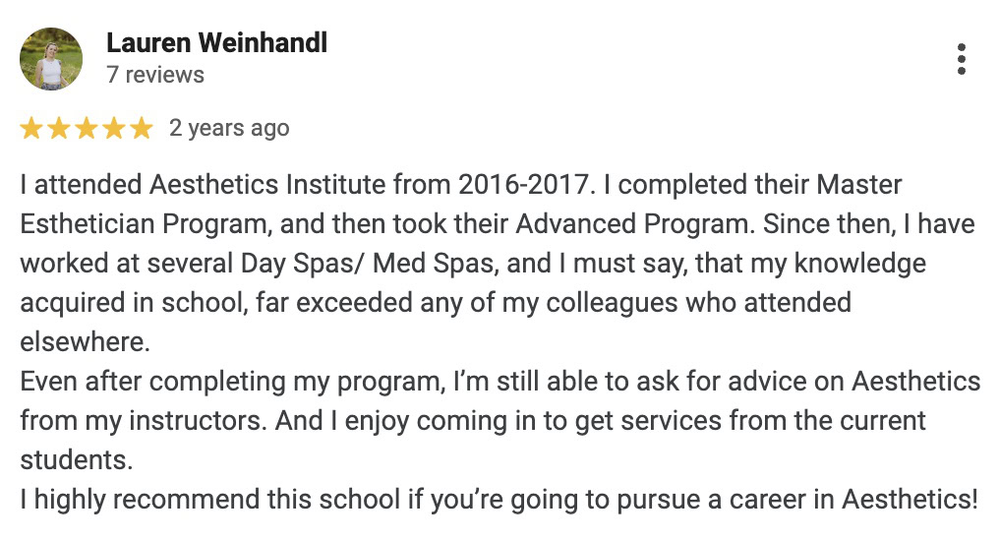Click the '2 years ago' timestamp

tap(229, 128)
